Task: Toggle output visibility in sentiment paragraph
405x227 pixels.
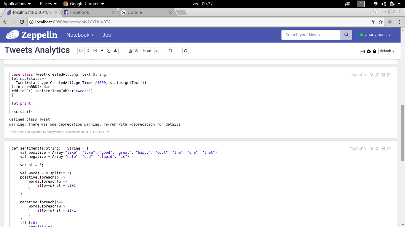Action: (383, 149)
